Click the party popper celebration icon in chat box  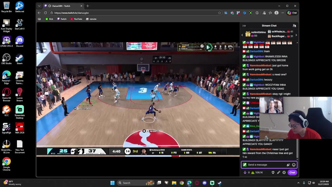click(288, 165)
